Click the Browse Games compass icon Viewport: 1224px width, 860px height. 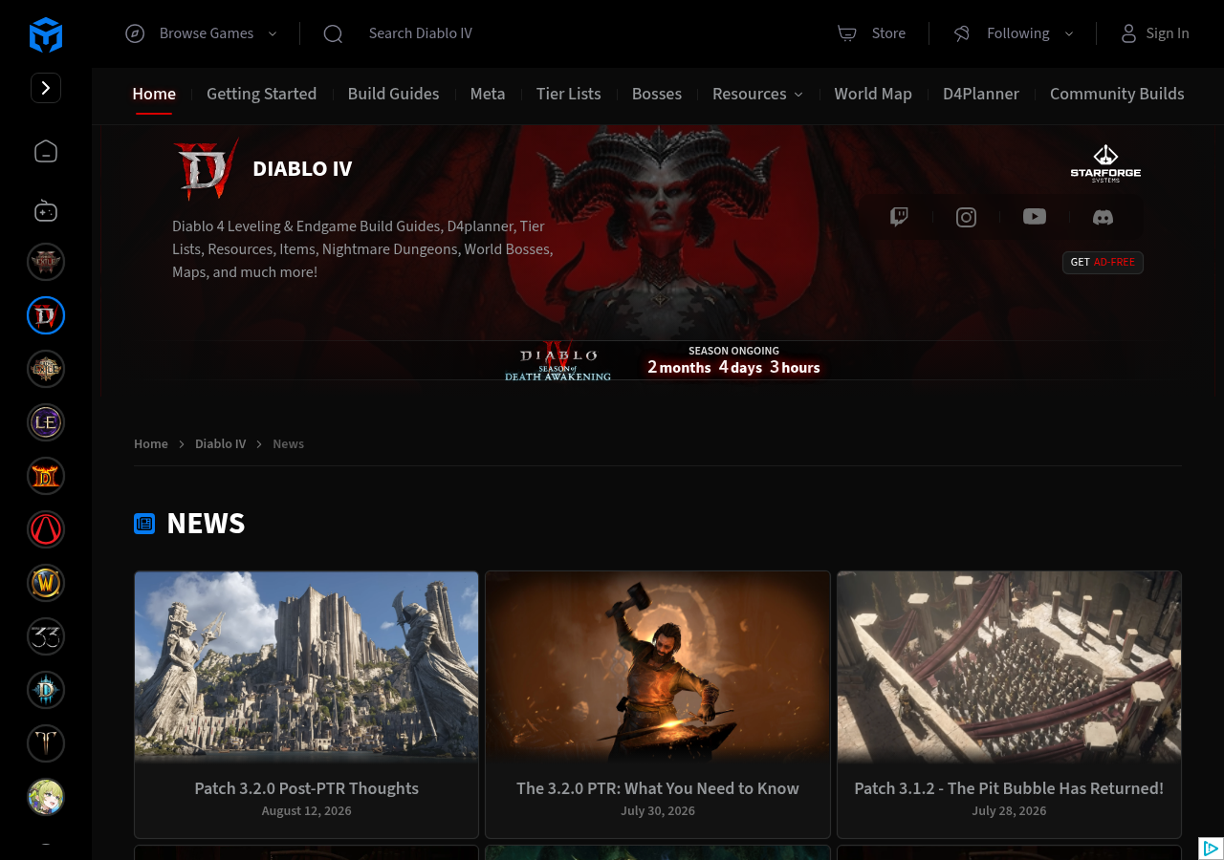[x=135, y=33]
